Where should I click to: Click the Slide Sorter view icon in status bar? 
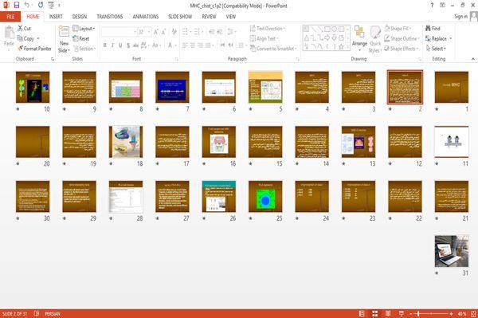coord(375,313)
